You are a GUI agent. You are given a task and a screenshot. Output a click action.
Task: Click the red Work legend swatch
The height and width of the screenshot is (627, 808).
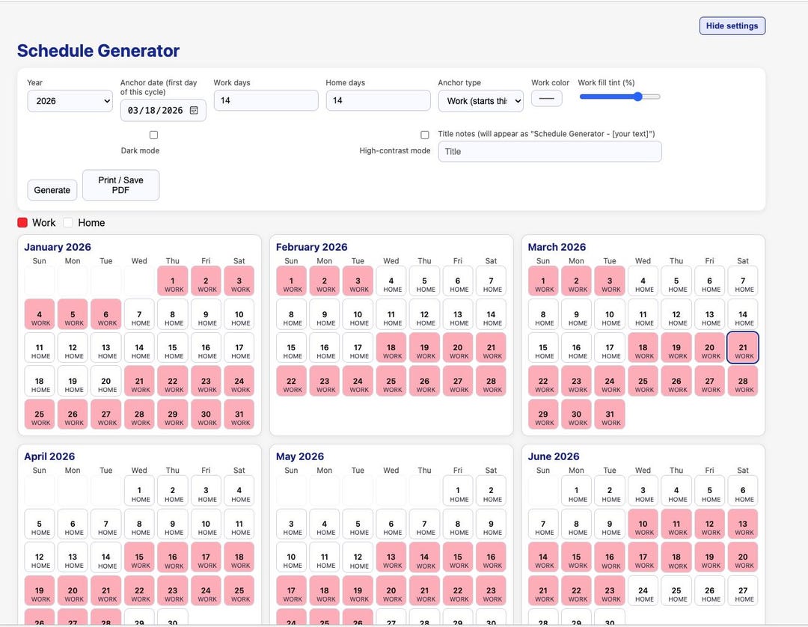point(22,222)
